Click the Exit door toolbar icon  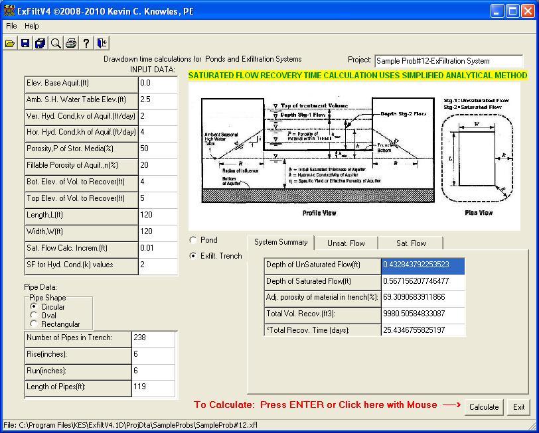102,43
